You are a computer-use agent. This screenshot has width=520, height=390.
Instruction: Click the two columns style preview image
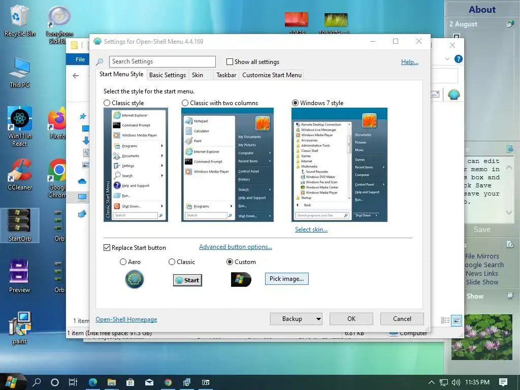tap(227, 165)
